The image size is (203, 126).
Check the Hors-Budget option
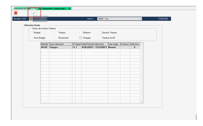pyautogui.click(x=32, y=38)
